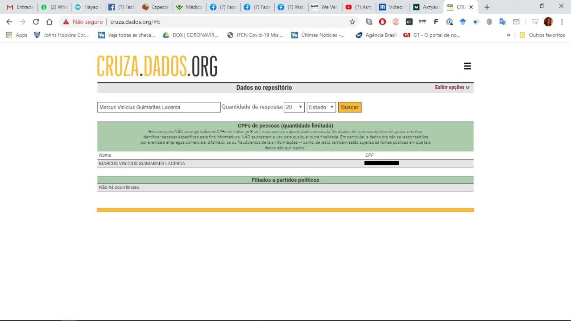Viewport: 571px width, 321px height.
Task: Switch to the 'Médico' tab
Action: 190,7
